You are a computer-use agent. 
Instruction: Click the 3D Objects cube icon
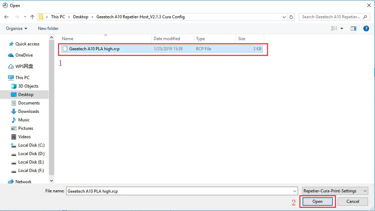click(x=14, y=86)
